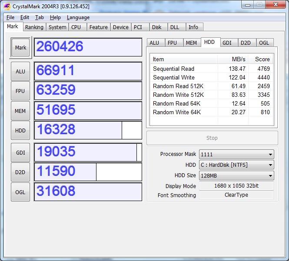The width and height of the screenshot is (289, 261).
Task: Select the Sequential Read row
Action: point(211,69)
